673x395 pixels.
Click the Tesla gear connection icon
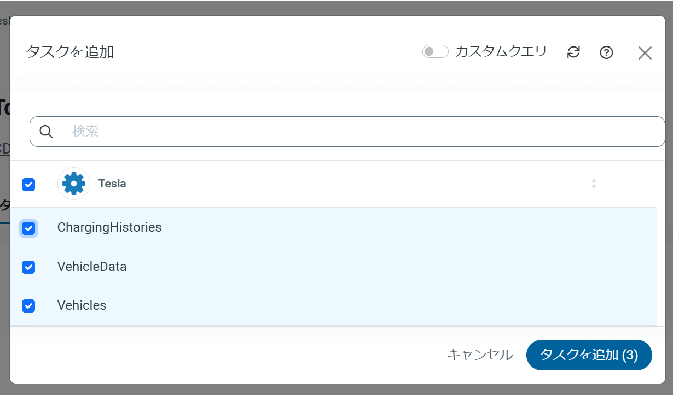74,184
